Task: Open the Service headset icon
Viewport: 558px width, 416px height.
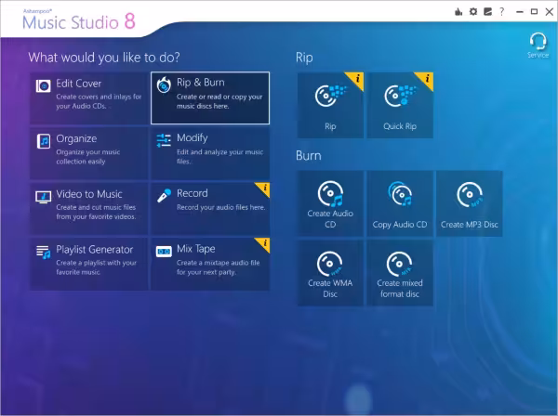Action: (x=538, y=45)
